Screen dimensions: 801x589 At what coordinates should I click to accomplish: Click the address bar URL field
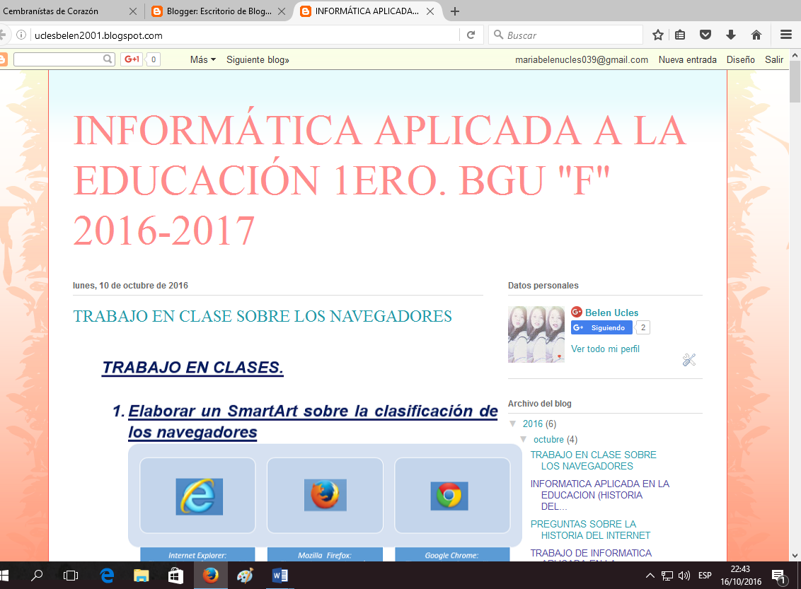[244, 35]
